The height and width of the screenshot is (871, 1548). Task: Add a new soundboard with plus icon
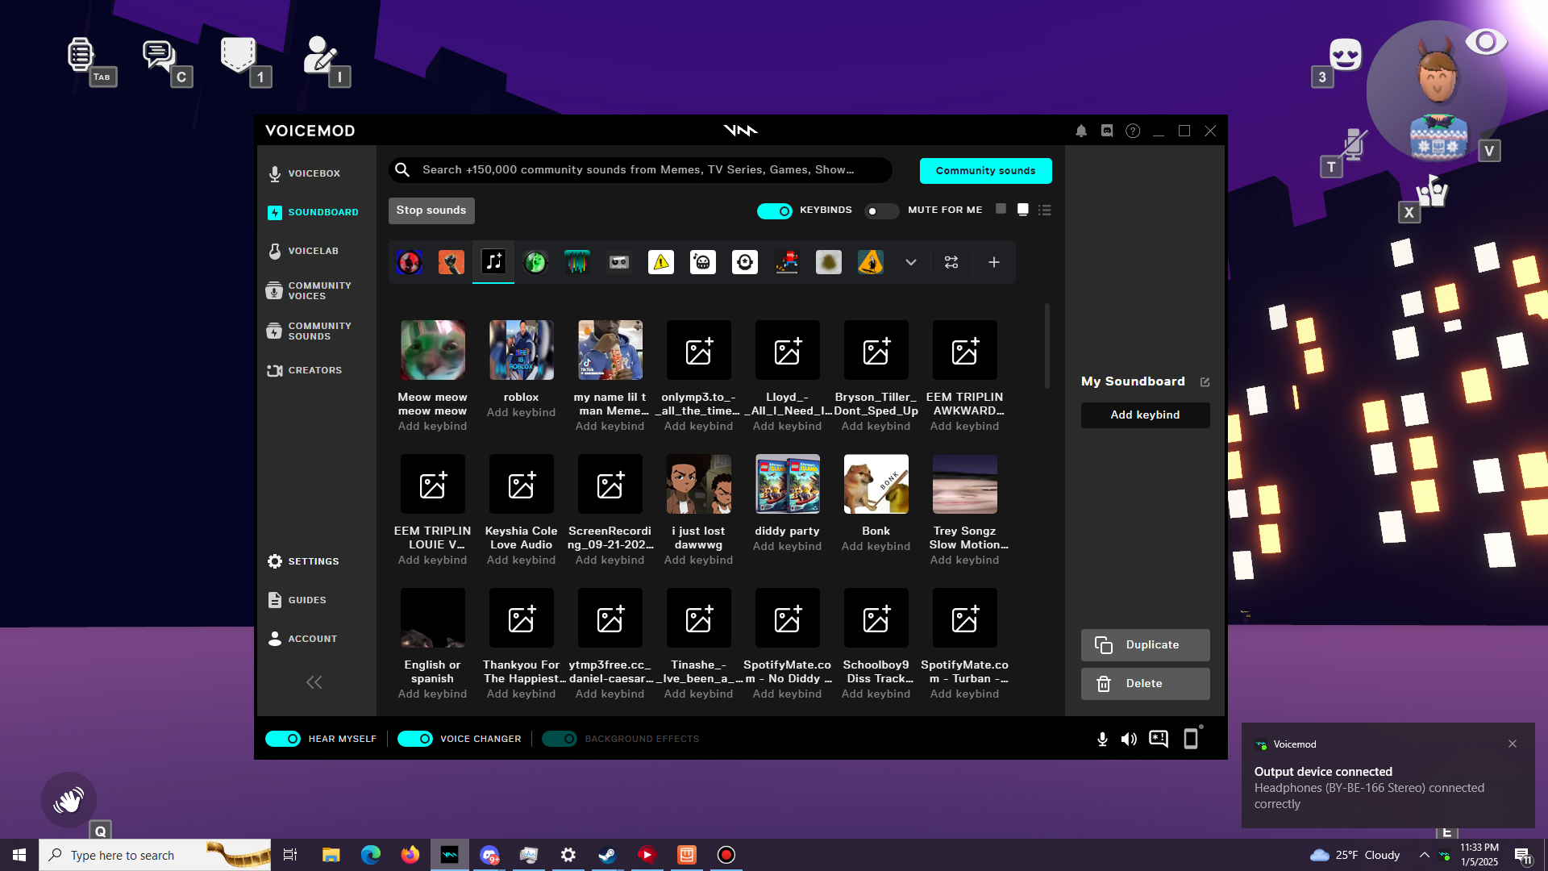tap(994, 262)
